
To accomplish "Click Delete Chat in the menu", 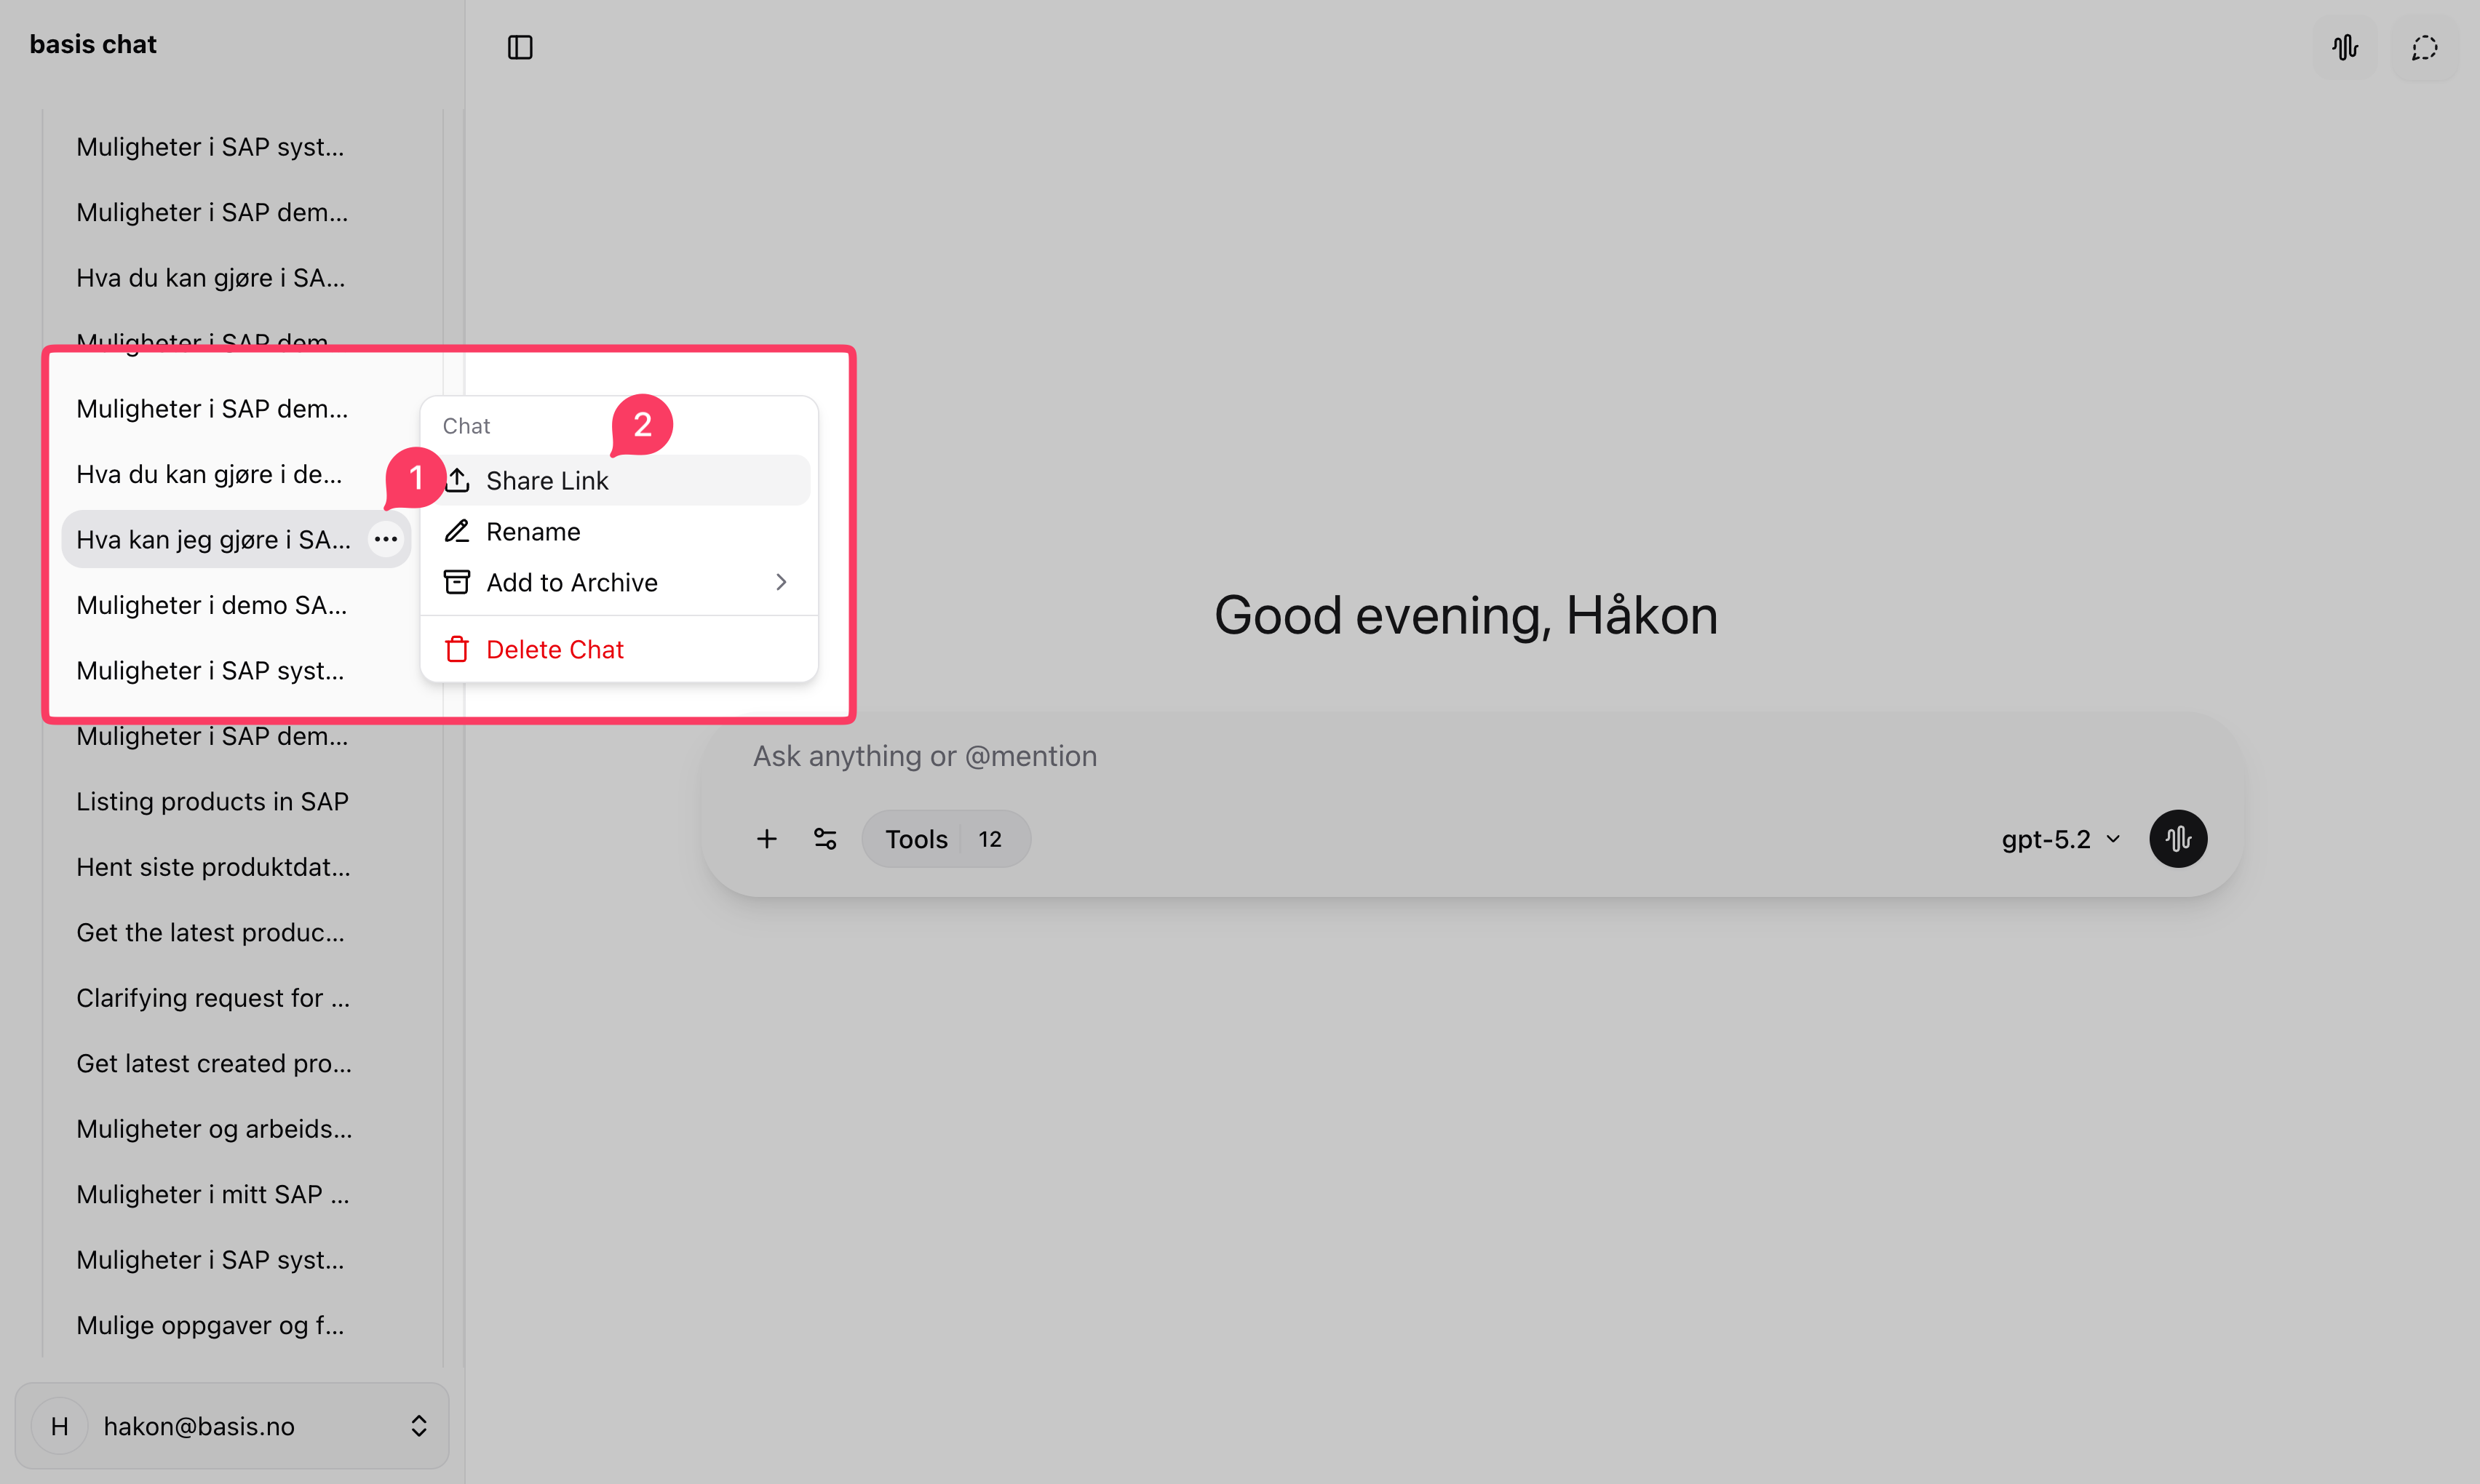I will pyautogui.click(x=555, y=648).
